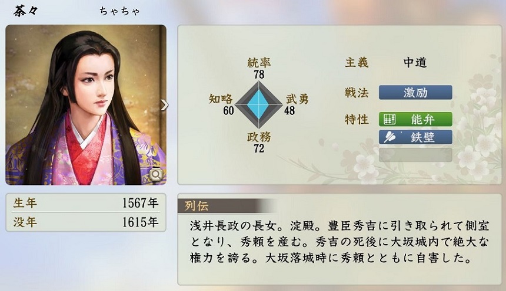Click the magnifier icon on portrait
This screenshot has width=506, height=291.
click(156, 174)
